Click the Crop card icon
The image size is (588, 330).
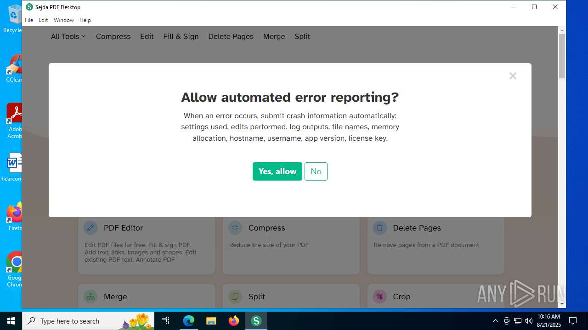point(379,297)
